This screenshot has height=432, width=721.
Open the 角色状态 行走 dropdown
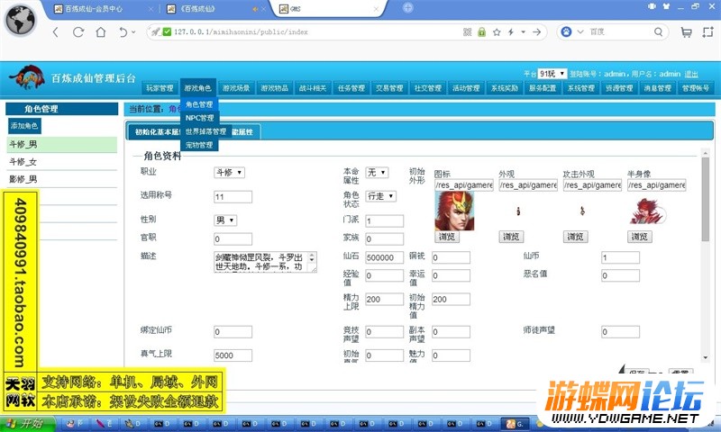coord(380,196)
